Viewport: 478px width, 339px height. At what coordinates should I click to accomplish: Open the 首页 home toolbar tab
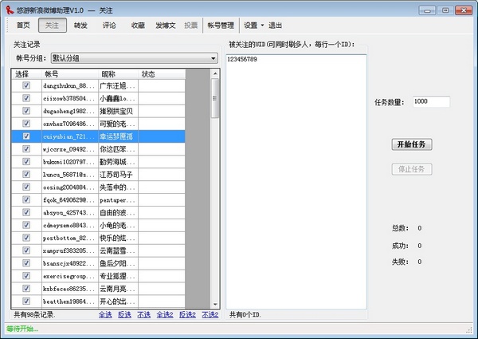tap(23, 26)
